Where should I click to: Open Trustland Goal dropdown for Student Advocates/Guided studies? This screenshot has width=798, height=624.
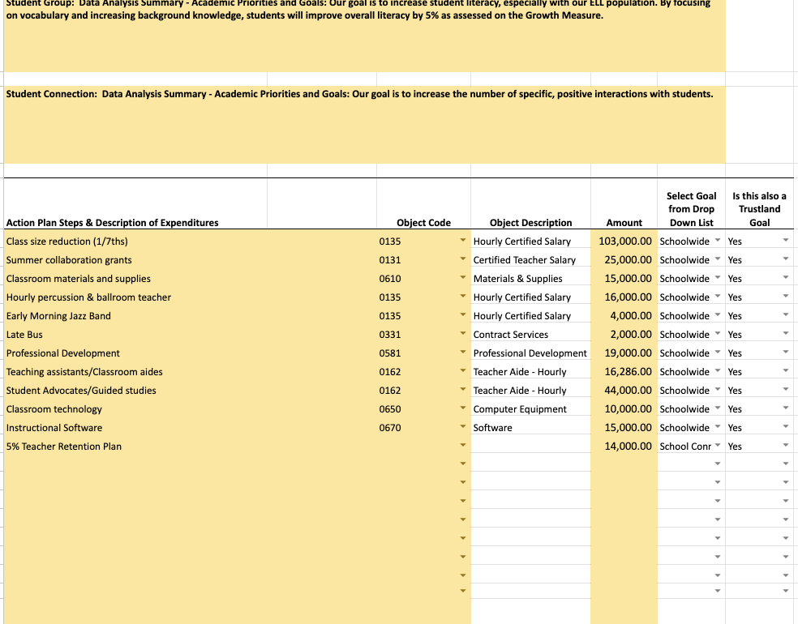click(x=786, y=389)
